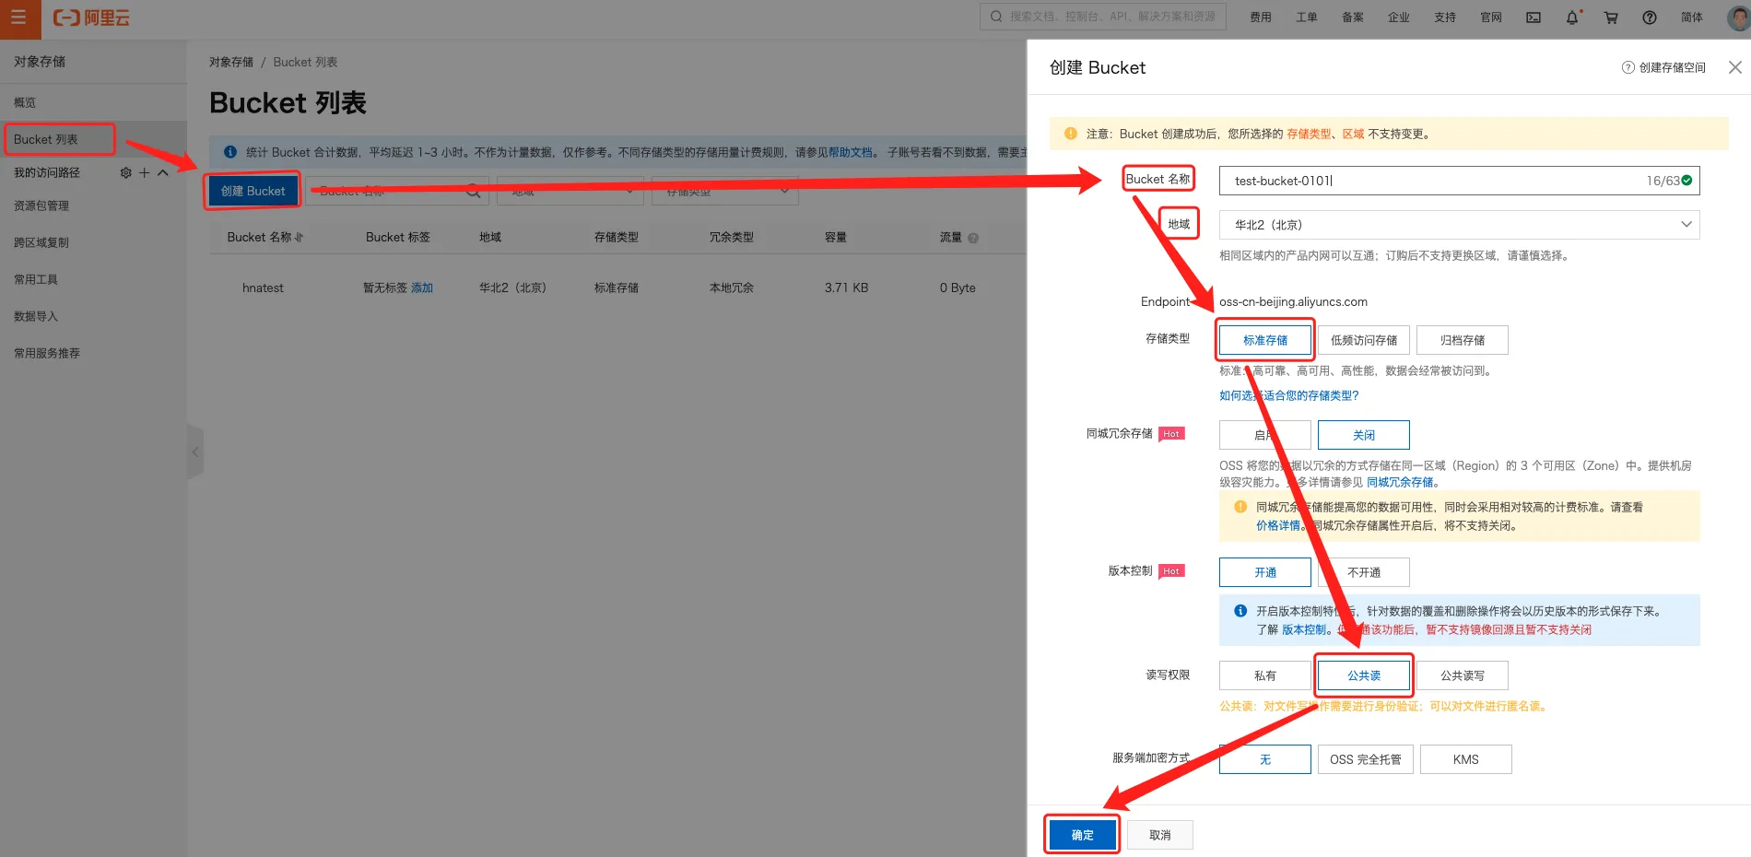The height and width of the screenshot is (857, 1751).
Task: Click the gear icon next to 我的访问路径
Action: click(x=126, y=173)
